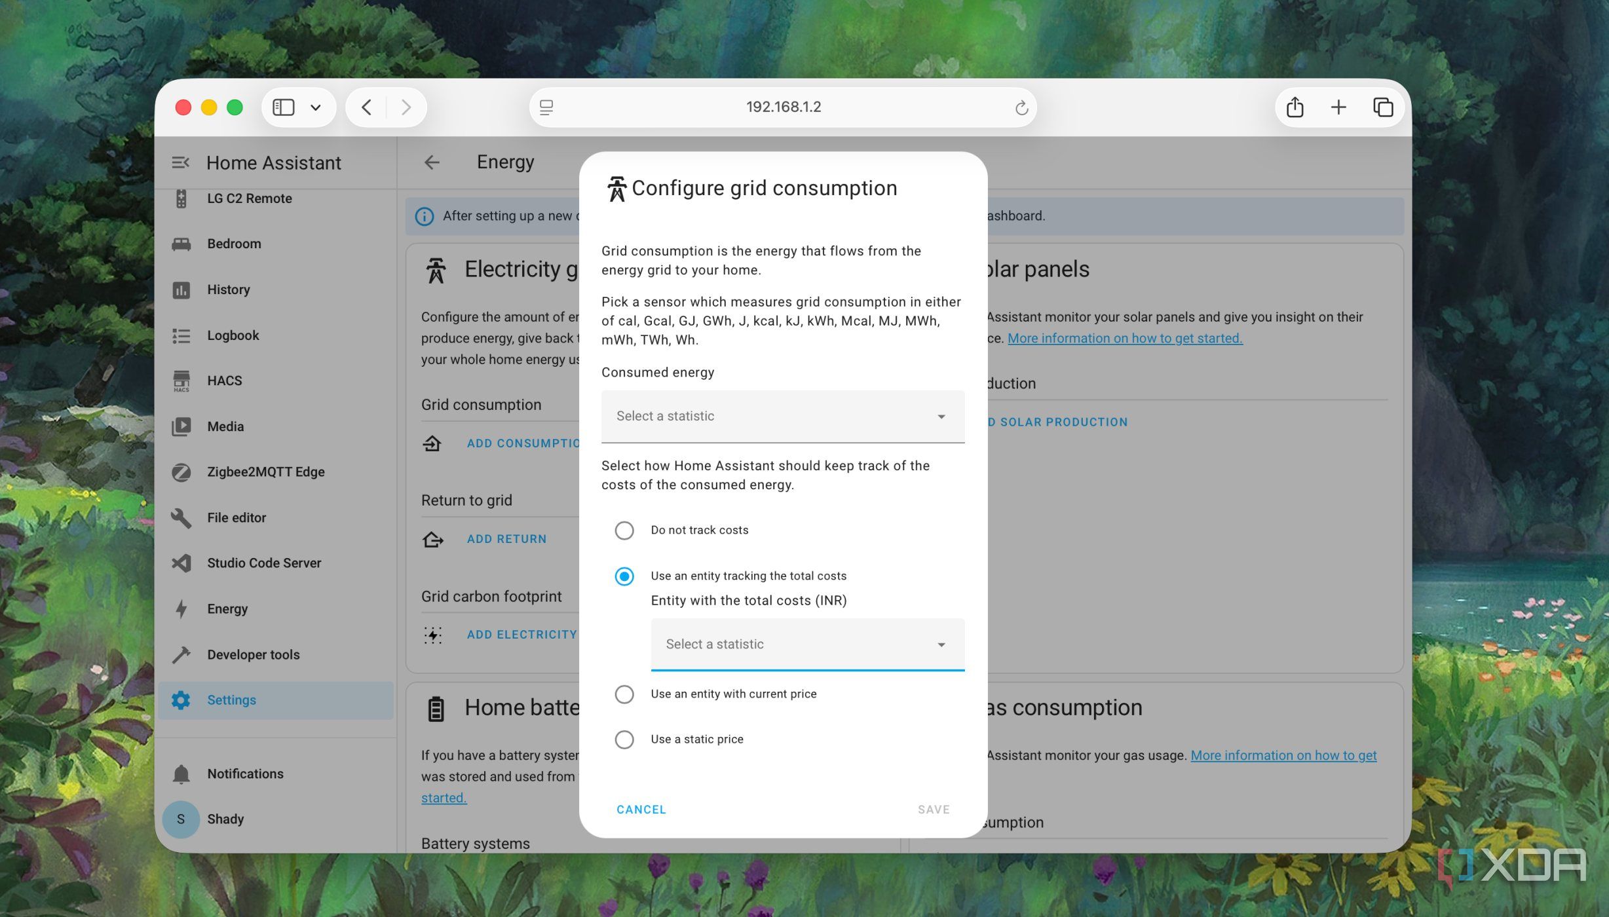
Task: Expand Safari sidebar options chevron
Action: click(x=316, y=107)
